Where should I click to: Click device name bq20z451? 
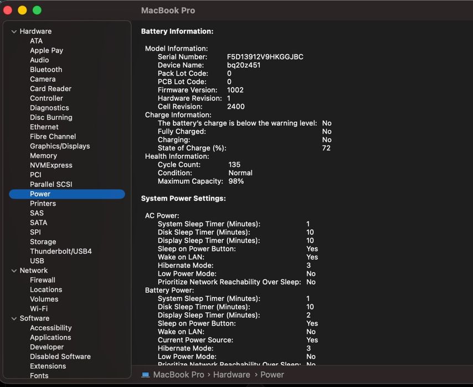pos(244,65)
